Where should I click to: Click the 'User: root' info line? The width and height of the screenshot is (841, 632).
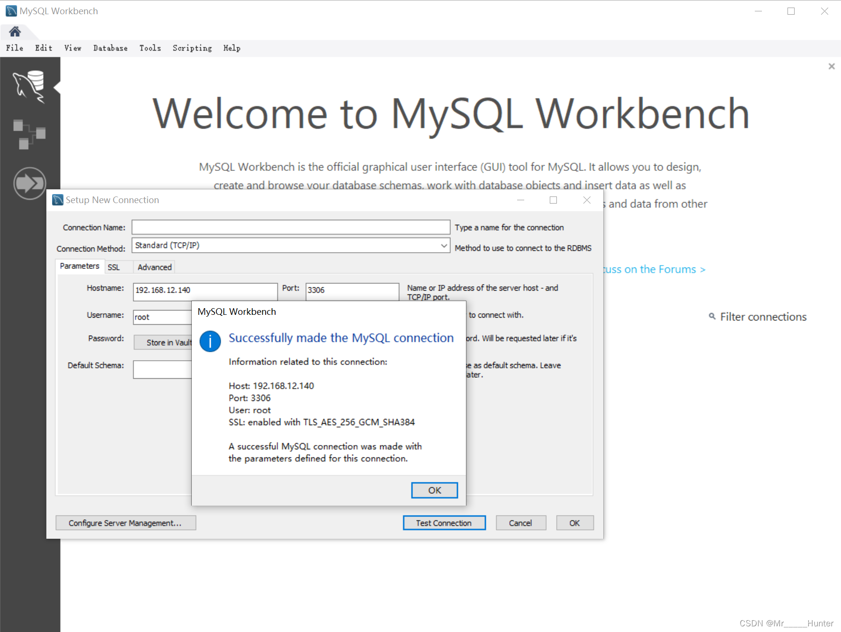pos(250,410)
